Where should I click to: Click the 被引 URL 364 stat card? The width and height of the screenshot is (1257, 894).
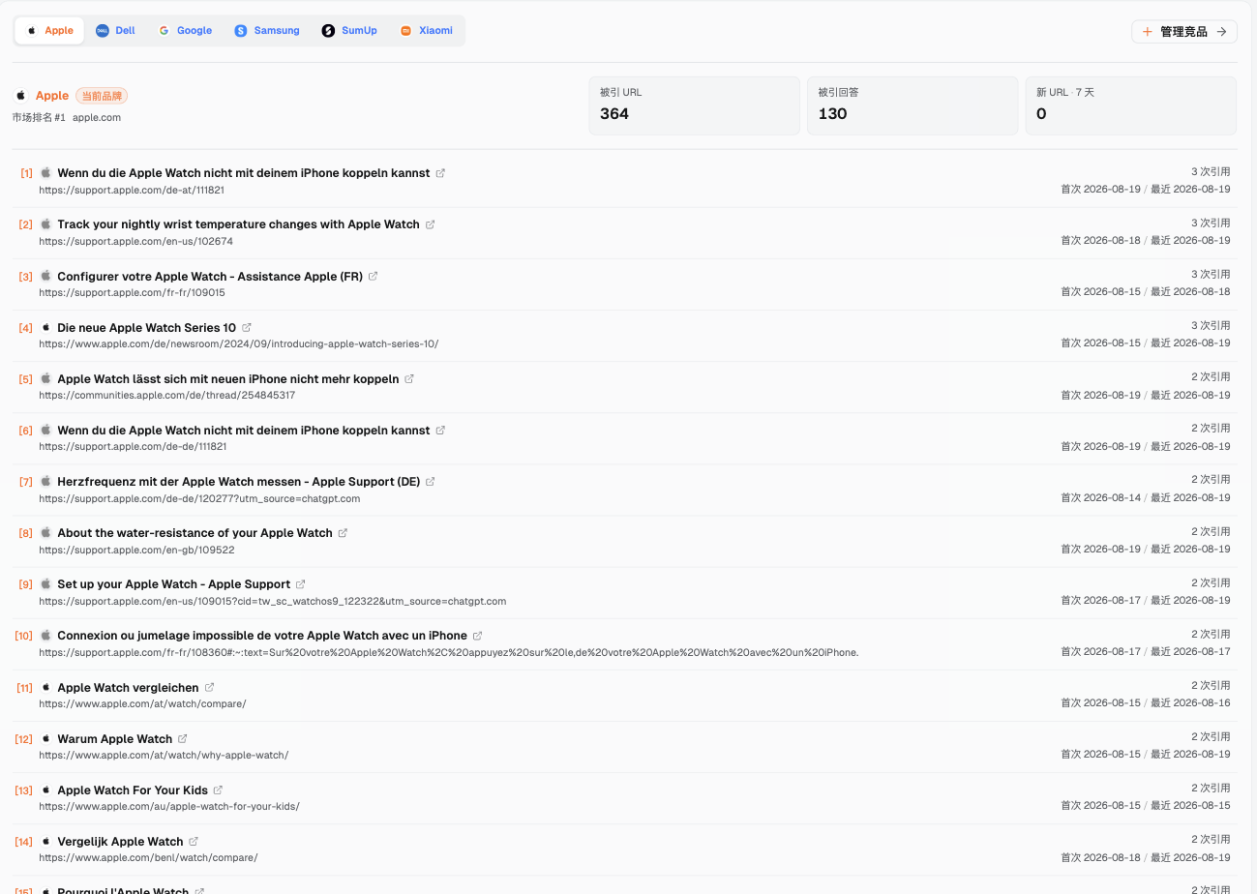click(694, 105)
